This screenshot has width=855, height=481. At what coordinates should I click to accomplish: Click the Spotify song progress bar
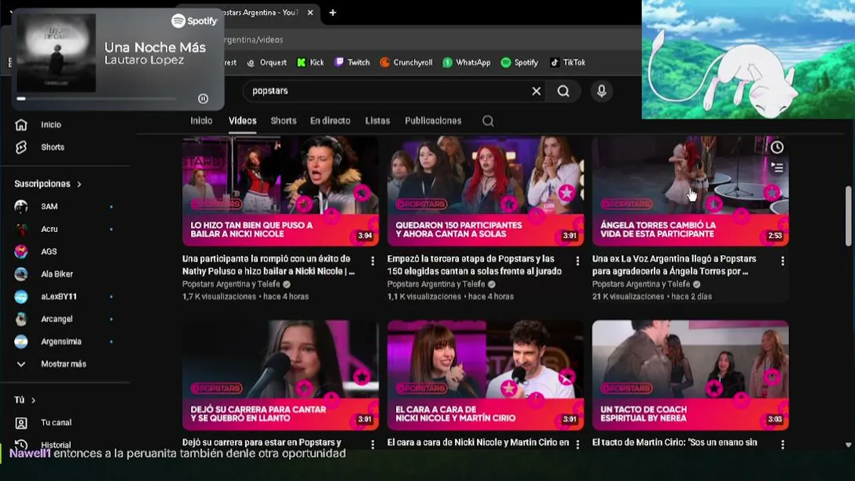(x=97, y=99)
